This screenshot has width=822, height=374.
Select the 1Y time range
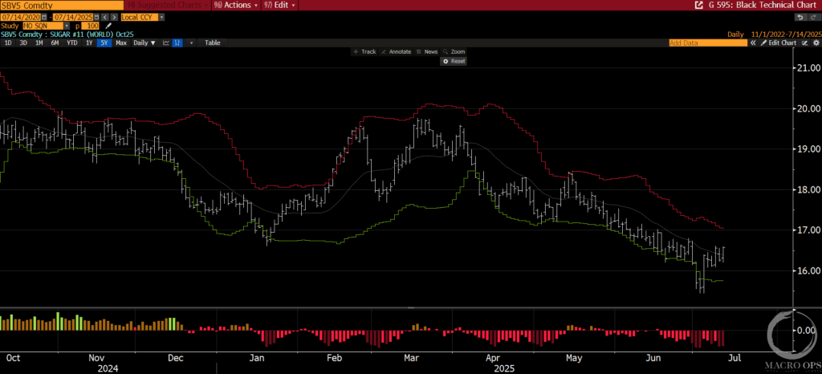[x=88, y=43]
